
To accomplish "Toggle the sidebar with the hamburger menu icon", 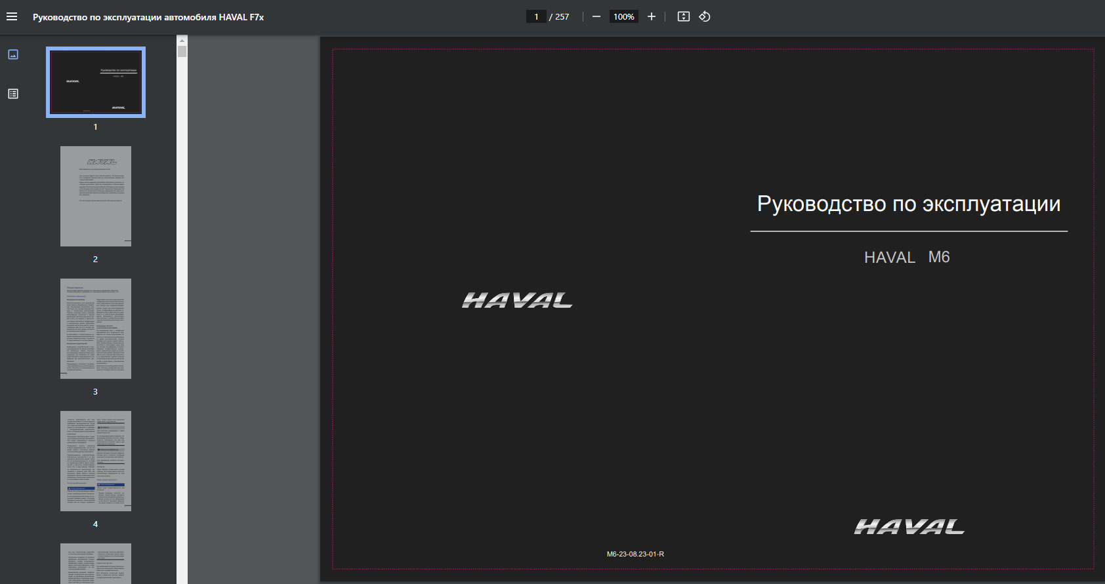I will [x=12, y=17].
